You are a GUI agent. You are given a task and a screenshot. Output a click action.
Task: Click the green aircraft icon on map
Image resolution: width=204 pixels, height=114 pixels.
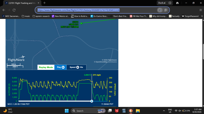pyautogui.click(x=81, y=23)
